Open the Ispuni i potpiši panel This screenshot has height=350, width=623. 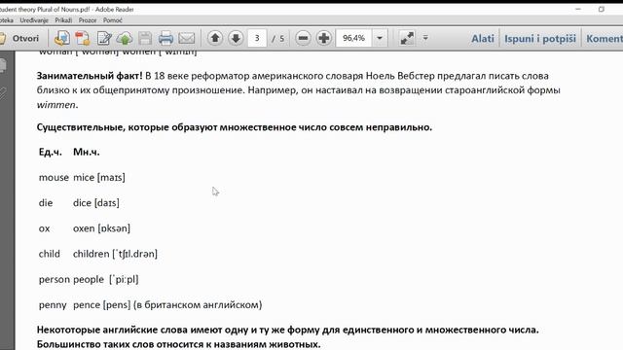540,39
